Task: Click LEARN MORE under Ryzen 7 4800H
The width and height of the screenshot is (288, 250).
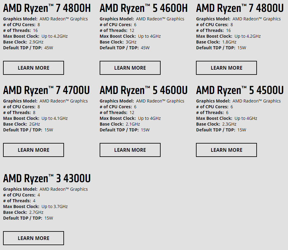Action: (x=34, y=68)
